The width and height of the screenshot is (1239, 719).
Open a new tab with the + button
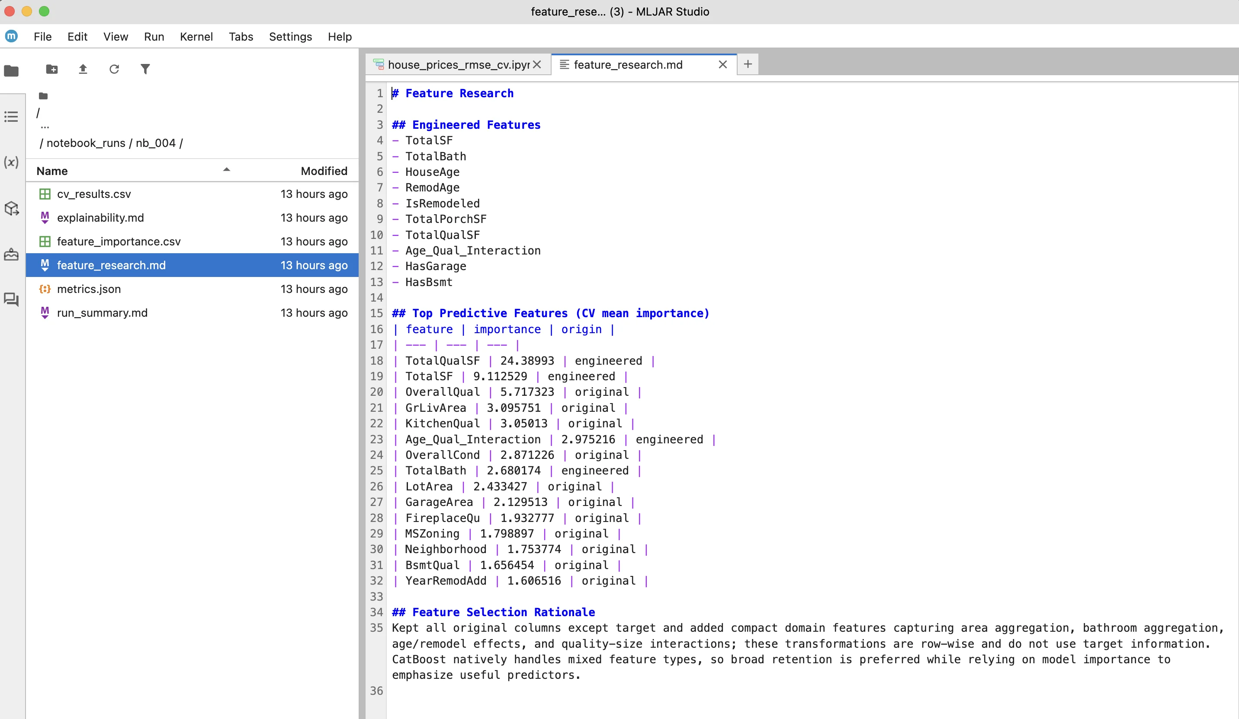747,64
